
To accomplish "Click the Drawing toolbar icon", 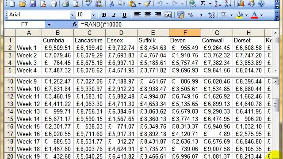I will 251,4.
